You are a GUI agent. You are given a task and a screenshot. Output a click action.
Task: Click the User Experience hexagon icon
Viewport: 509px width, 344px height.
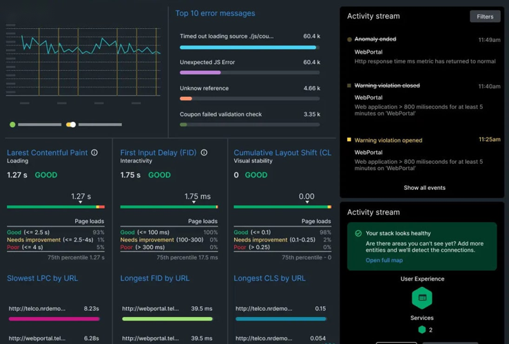[x=422, y=298]
